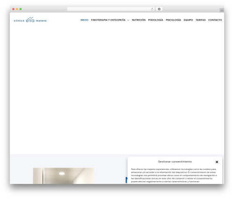
Task: Click the yellow minimize window dot
Action: pos(17,9)
